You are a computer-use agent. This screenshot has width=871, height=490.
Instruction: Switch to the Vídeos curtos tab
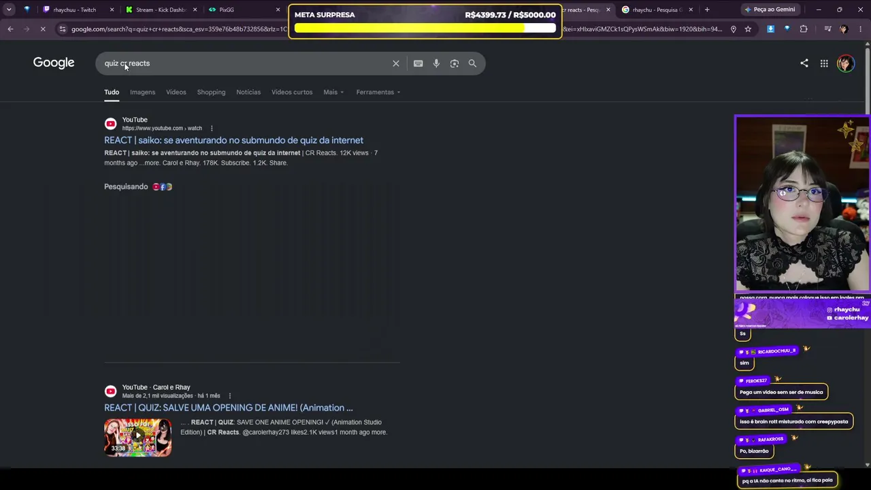coord(292,92)
